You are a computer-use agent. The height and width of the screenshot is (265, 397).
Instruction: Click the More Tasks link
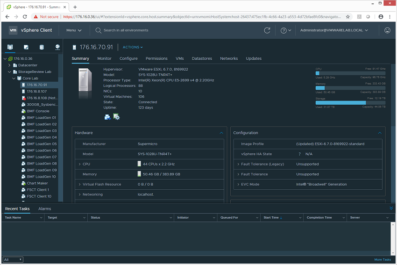383,260
